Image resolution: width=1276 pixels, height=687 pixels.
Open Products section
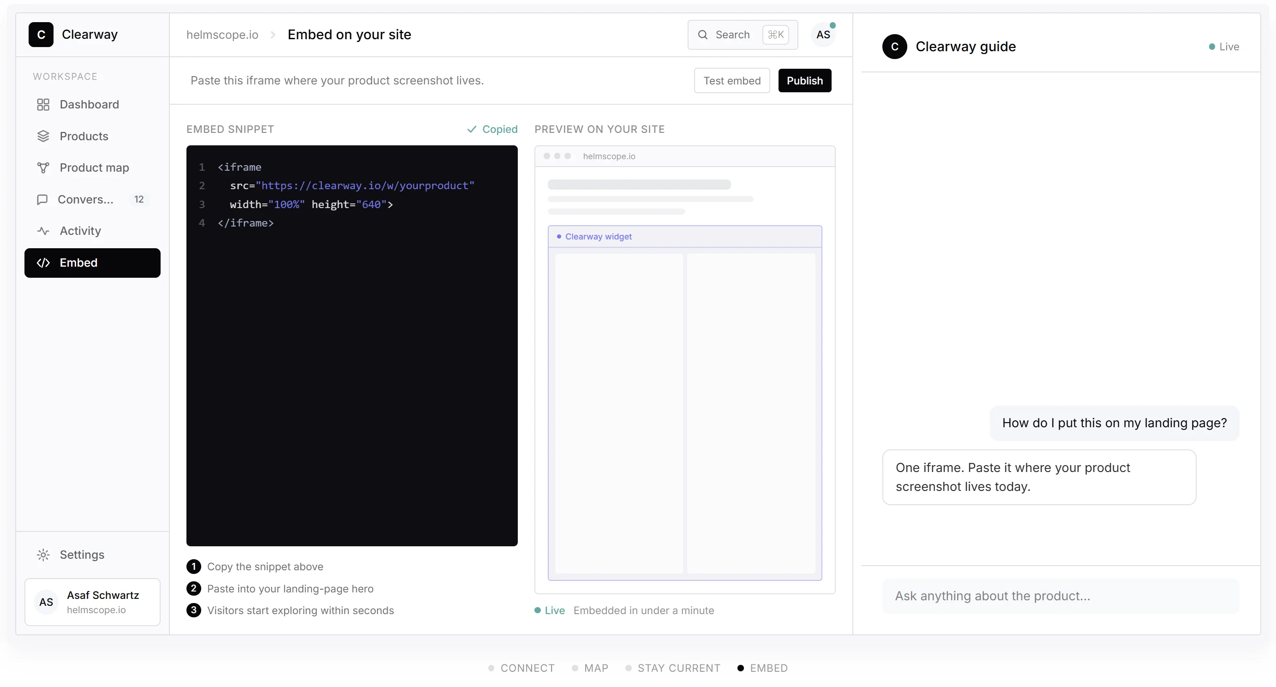pos(93,136)
